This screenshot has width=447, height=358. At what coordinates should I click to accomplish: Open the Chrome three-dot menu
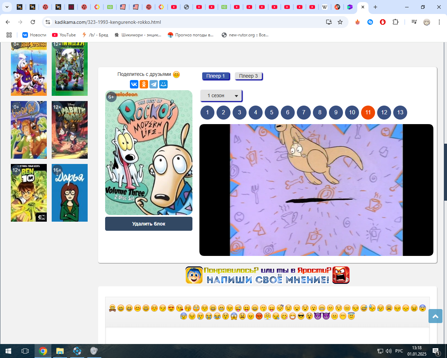click(439, 22)
